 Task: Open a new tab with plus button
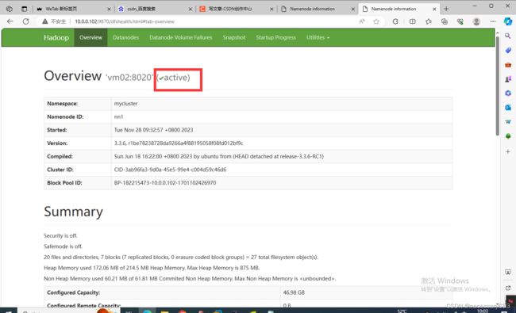coord(446,9)
